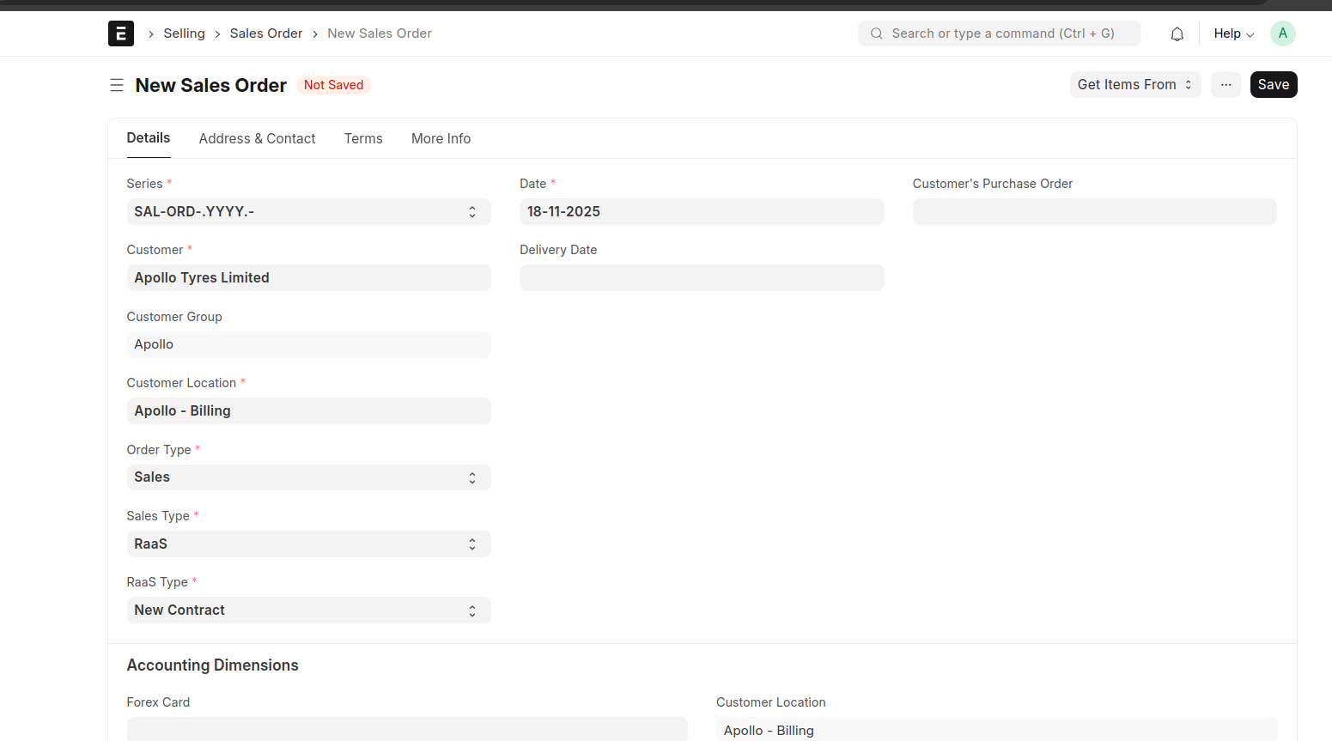1332x741 pixels.
Task: Open the user avatar A menu
Action: pos(1282,33)
